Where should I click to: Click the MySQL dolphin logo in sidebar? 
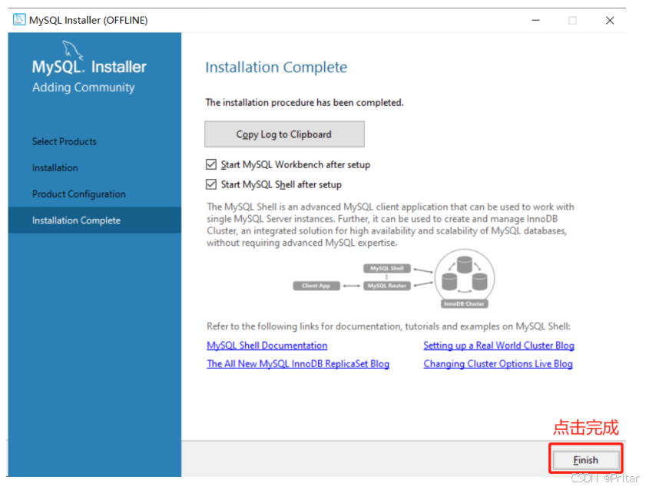(x=72, y=50)
